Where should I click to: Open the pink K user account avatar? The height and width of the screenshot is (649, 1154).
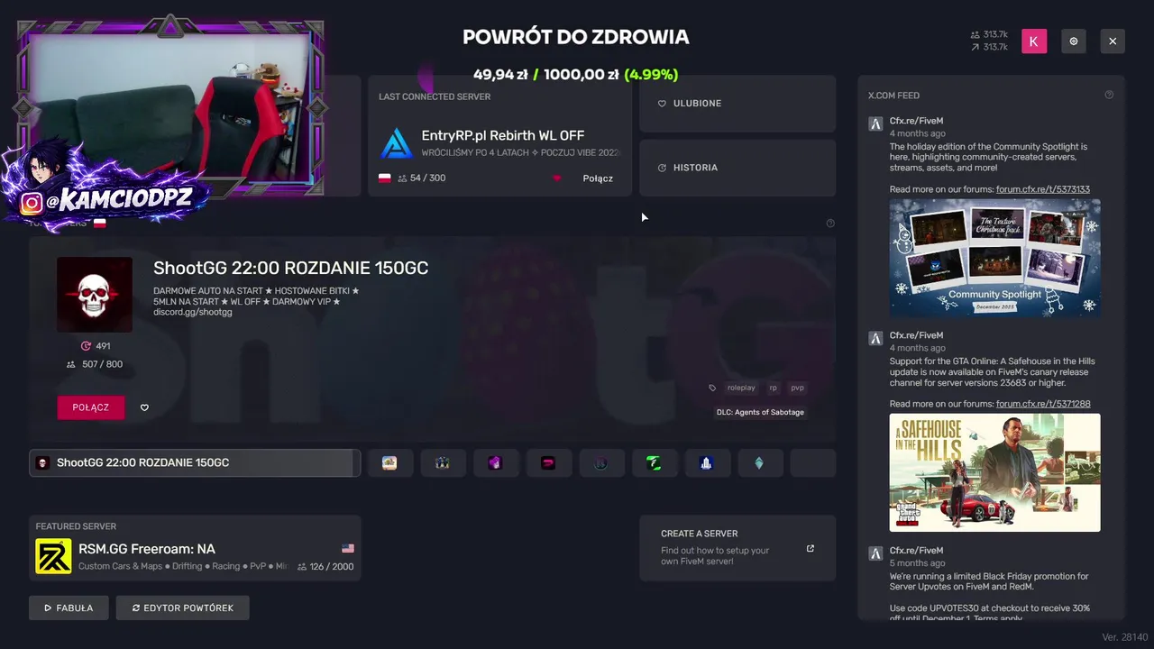coord(1034,41)
